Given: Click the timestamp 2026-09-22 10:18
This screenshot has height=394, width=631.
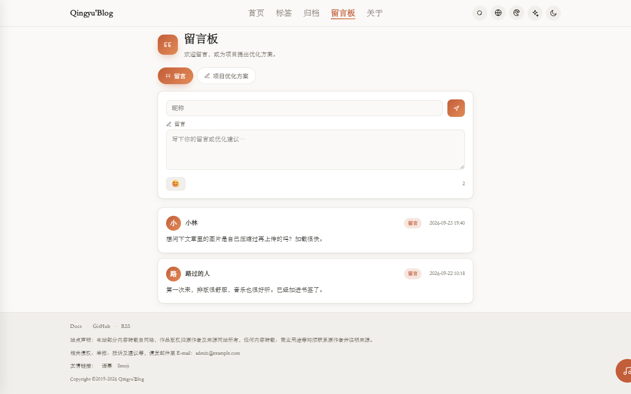Looking at the screenshot, I should pyautogui.click(x=447, y=273).
